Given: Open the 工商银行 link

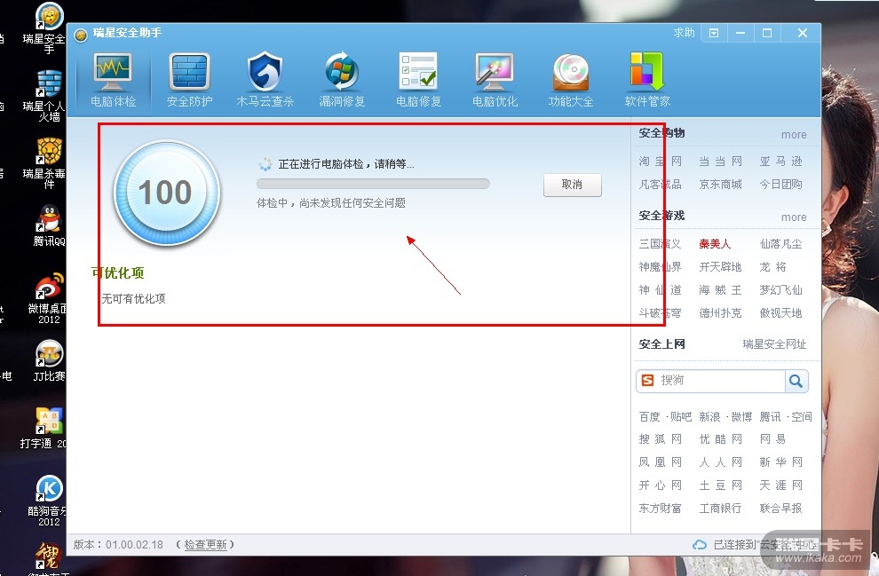Looking at the screenshot, I should pyautogui.click(x=720, y=509).
